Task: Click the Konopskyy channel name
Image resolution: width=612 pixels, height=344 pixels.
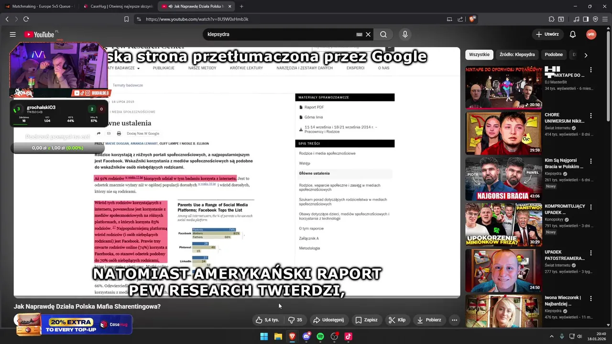Action: pos(554,219)
